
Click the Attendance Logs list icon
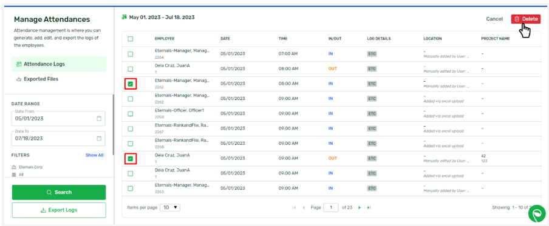click(x=19, y=64)
